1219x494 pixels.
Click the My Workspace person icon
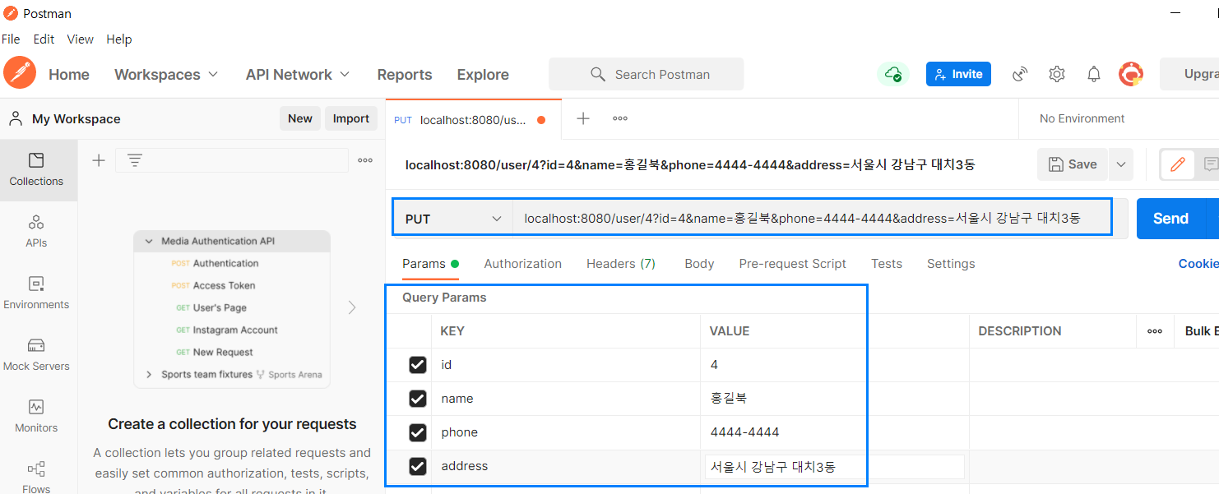pyautogui.click(x=16, y=118)
